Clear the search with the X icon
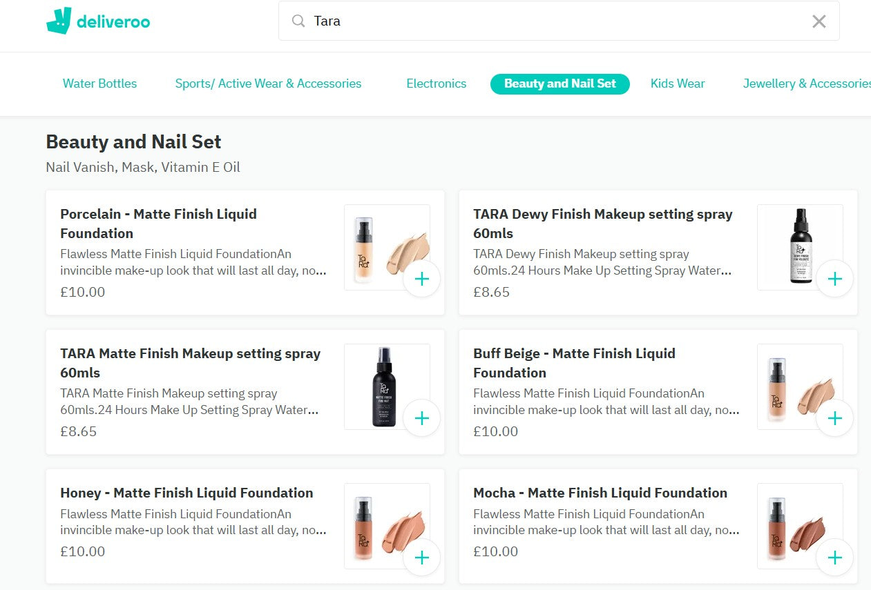The image size is (871, 590). click(819, 21)
